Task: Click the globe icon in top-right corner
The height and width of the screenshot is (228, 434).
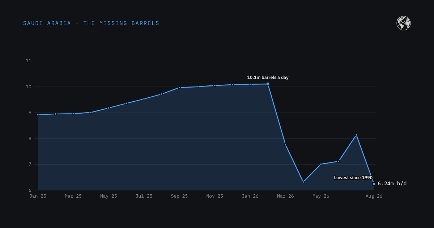Action: 403,23
